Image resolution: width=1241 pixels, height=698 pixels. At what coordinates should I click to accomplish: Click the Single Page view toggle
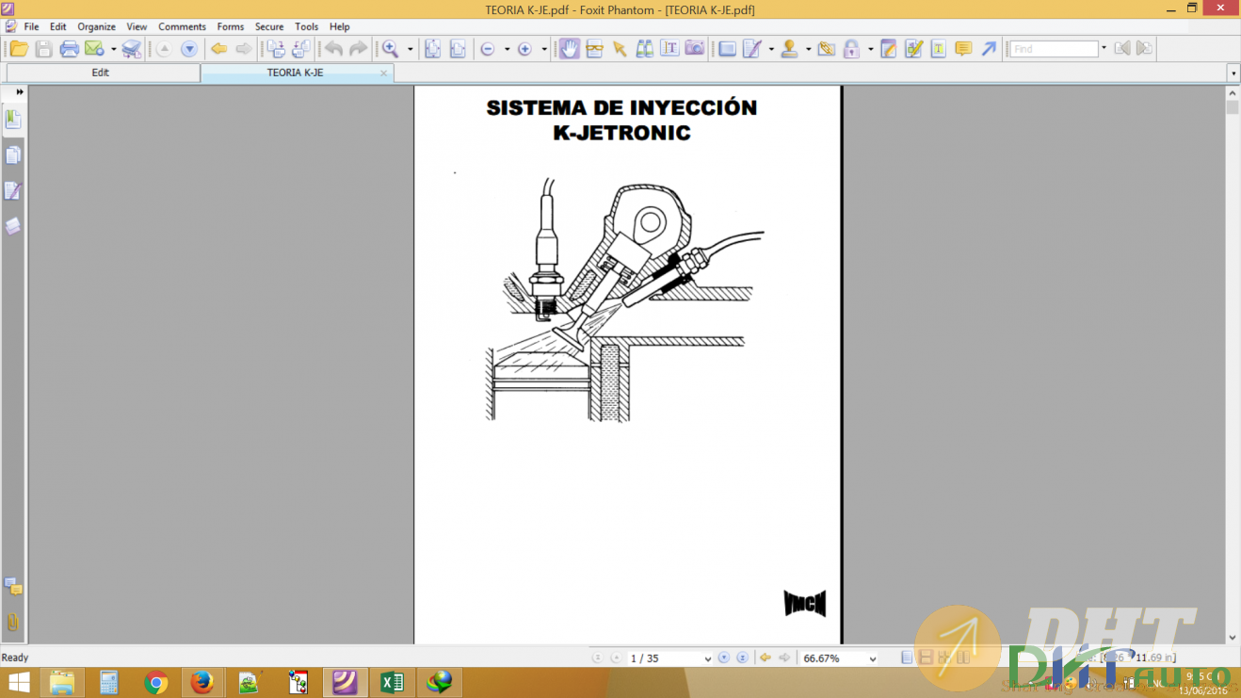click(907, 657)
